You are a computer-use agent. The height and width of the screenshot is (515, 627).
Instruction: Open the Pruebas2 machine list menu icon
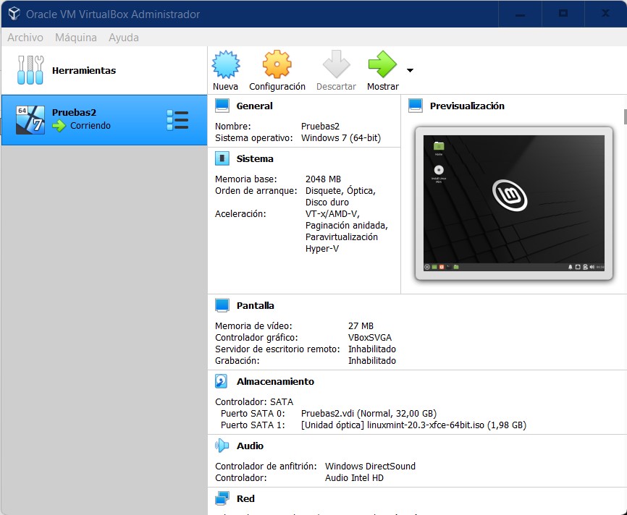177,120
